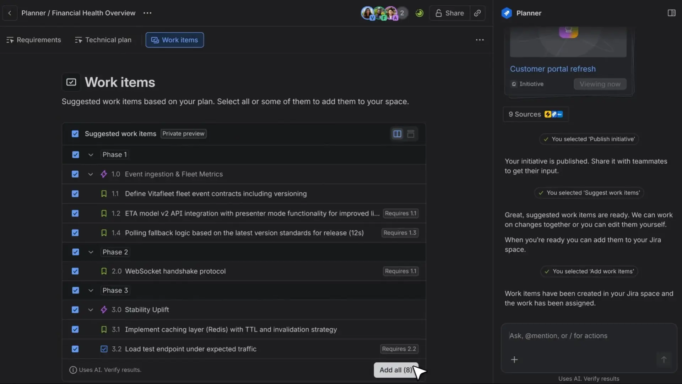
Task: Open the green status circle icon near Share
Action: (420, 13)
